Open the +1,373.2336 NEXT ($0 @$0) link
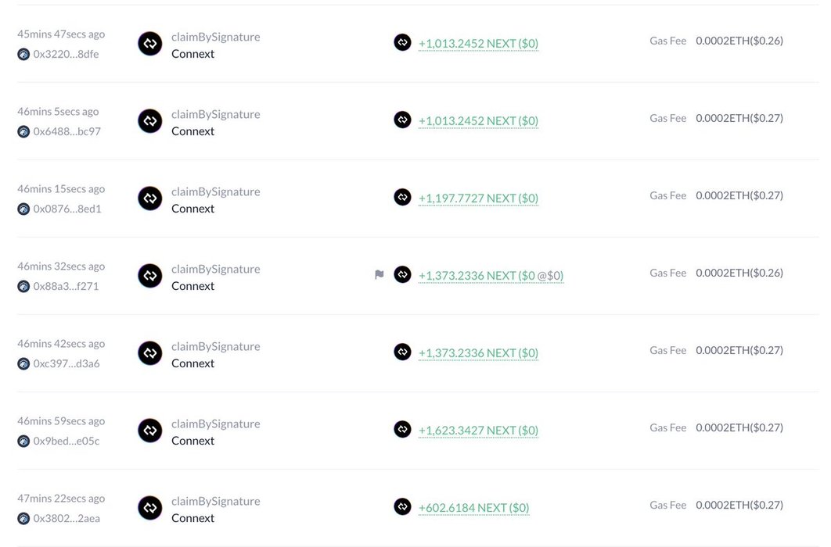This screenshot has height=547, width=831. [x=491, y=276]
